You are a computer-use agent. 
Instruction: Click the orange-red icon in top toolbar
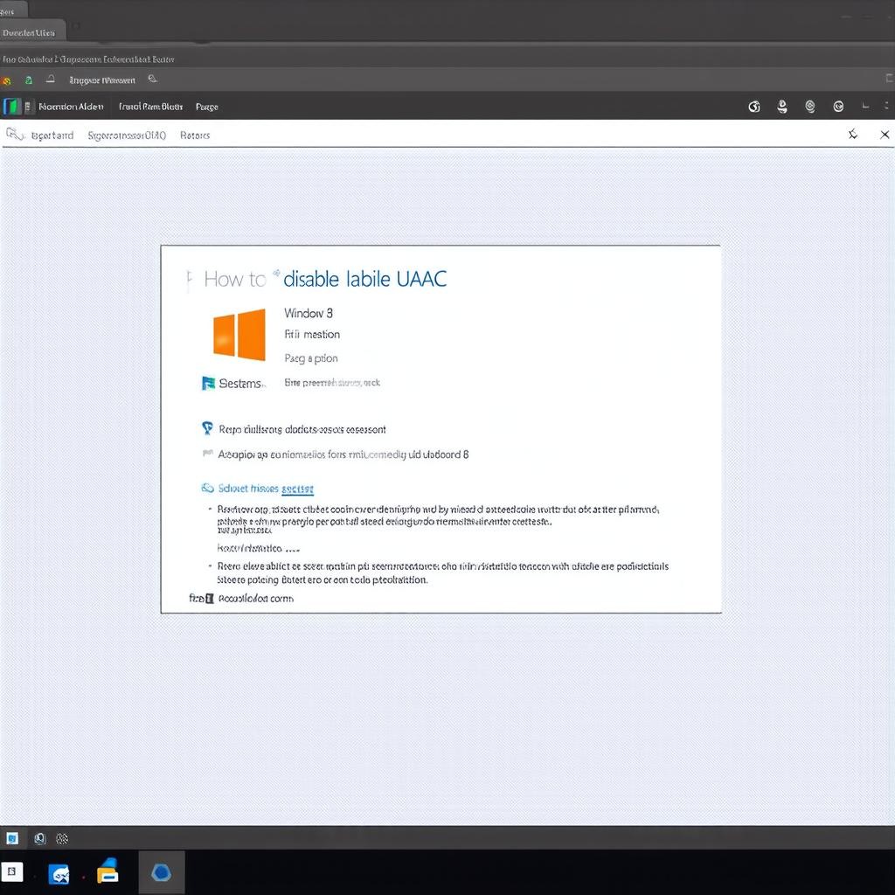pyautogui.click(x=7, y=80)
